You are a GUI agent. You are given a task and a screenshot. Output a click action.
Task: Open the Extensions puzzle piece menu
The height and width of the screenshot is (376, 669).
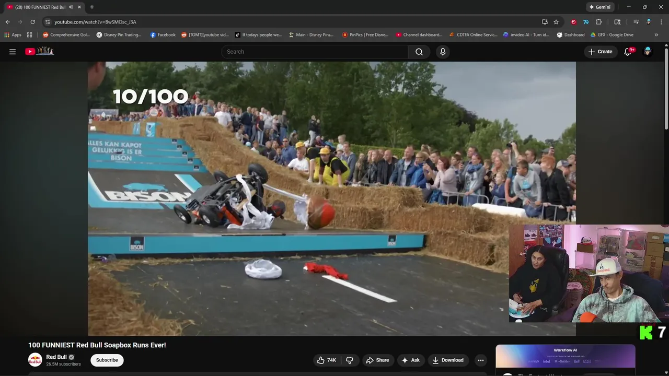point(599,22)
